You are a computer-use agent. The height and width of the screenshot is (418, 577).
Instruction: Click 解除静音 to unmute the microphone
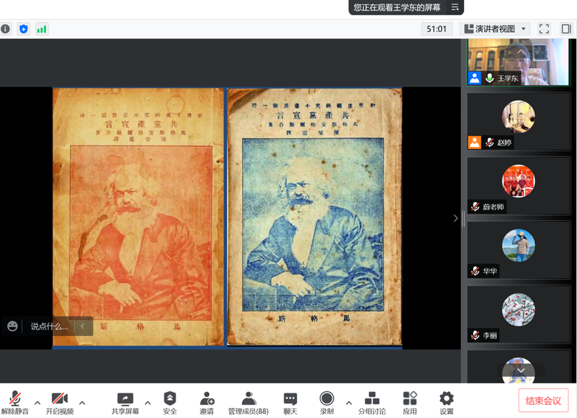tap(15, 403)
